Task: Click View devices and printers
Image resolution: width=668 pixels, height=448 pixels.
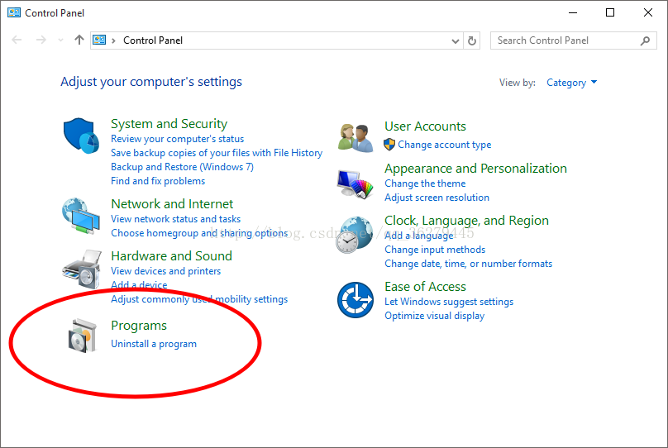Action: click(x=165, y=271)
